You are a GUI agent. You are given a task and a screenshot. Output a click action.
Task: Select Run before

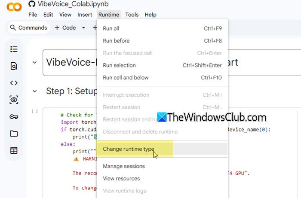163,41
